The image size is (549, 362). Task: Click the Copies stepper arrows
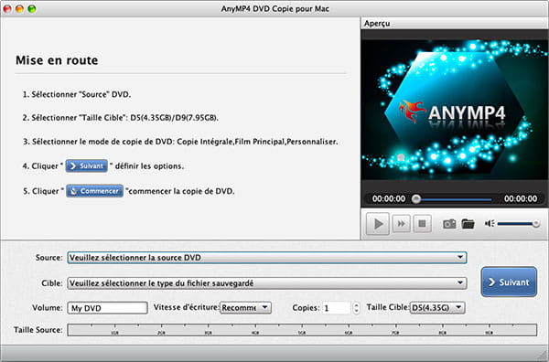(x=356, y=308)
